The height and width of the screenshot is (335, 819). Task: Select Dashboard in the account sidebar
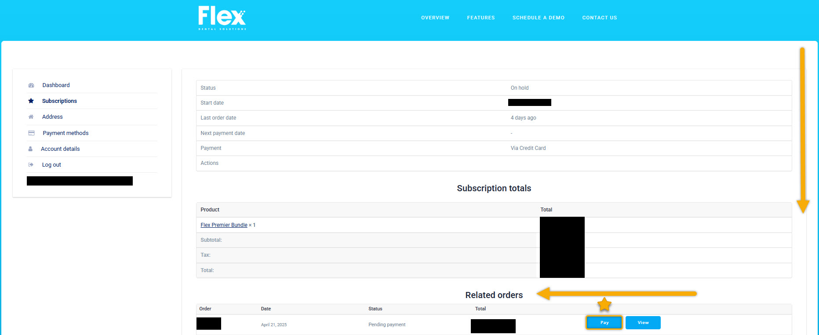(x=56, y=85)
